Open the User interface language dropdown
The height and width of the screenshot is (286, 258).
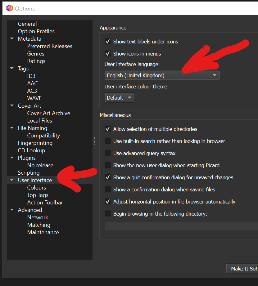point(162,75)
